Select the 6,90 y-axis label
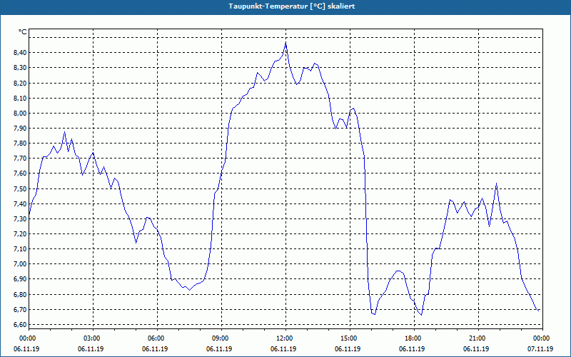This screenshot has width=571, height=357. pos(20,279)
